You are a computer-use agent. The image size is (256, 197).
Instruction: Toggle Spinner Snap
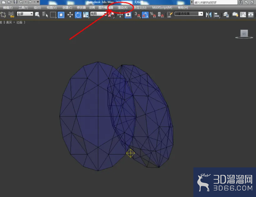click(161, 15)
